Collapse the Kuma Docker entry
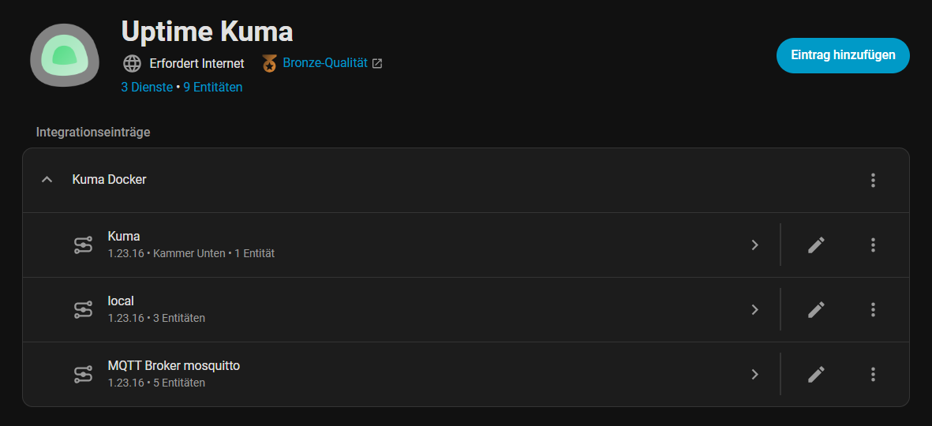932x426 pixels. [x=47, y=180]
